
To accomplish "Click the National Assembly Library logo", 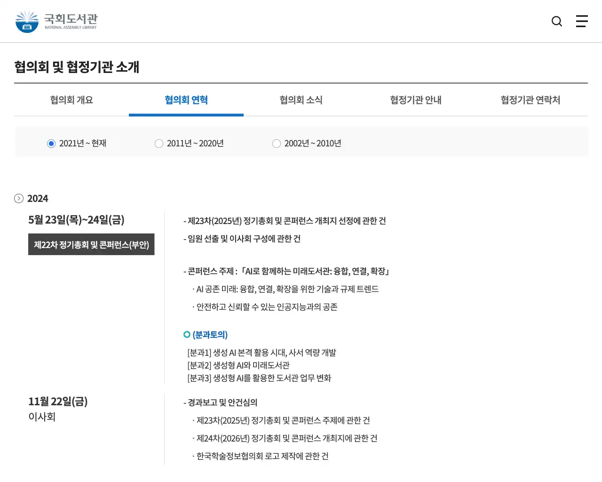I will pos(55,21).
